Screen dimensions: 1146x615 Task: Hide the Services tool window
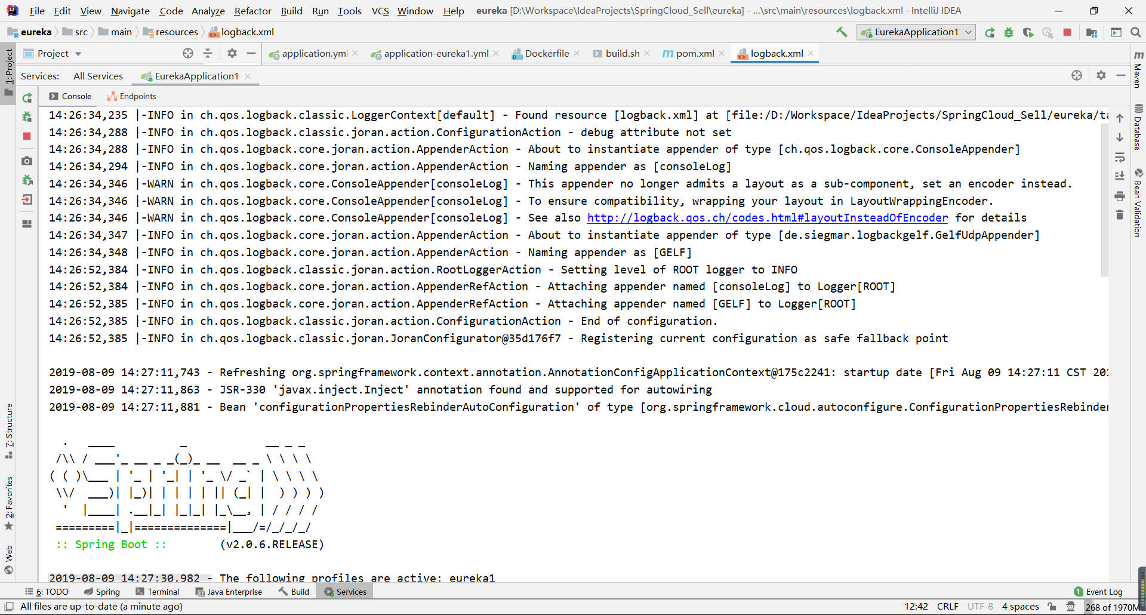tap(1121, 75)
